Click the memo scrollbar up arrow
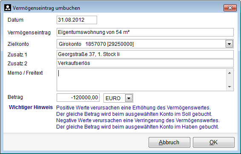This screenshot has height=154, width=241. click(230, 73)
